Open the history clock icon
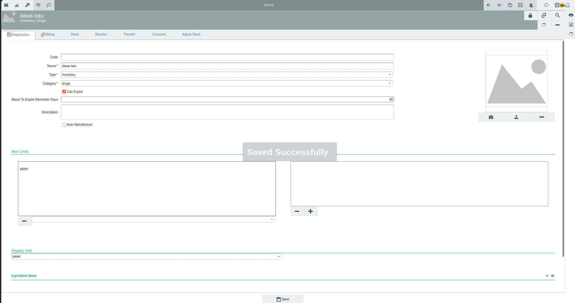This screenshot has height=303, width=575. pyautogui.click(x=38, y=5)
